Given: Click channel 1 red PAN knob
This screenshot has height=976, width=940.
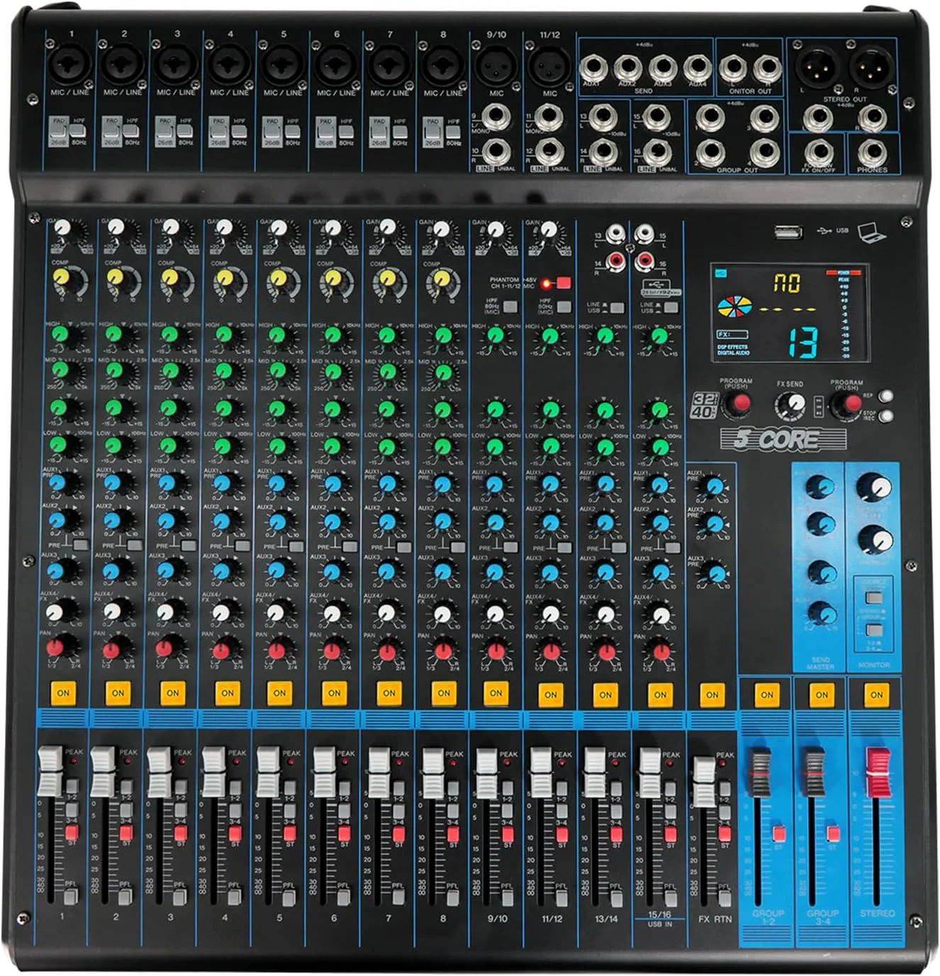Looking at the screenshot, I should [x=62, y=647].
